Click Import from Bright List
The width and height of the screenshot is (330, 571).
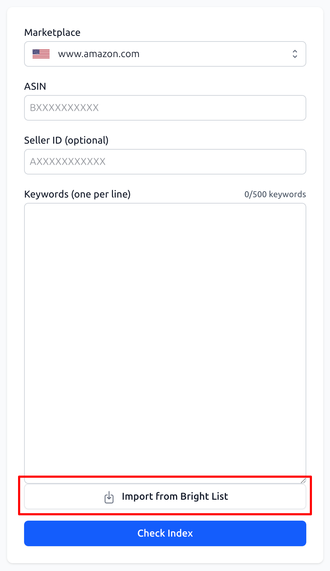pos(165,497)
